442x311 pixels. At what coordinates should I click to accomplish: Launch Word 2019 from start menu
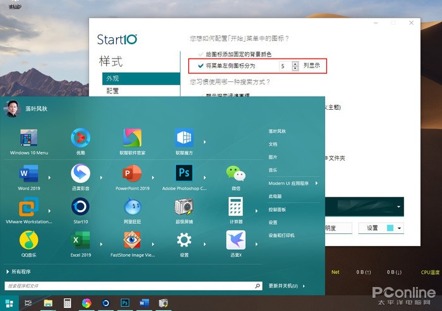coord(29,173)
